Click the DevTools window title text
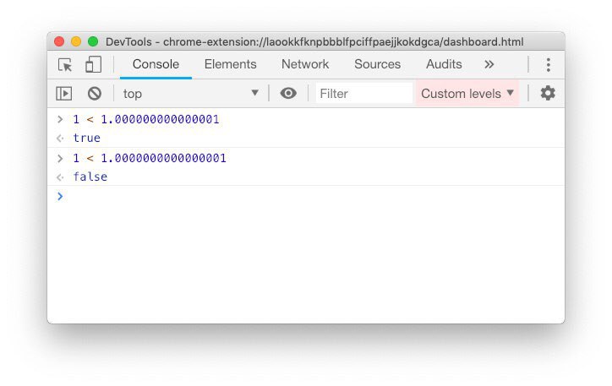The height and width of the screenshot is (386, 612). click(x=314, y=41)
